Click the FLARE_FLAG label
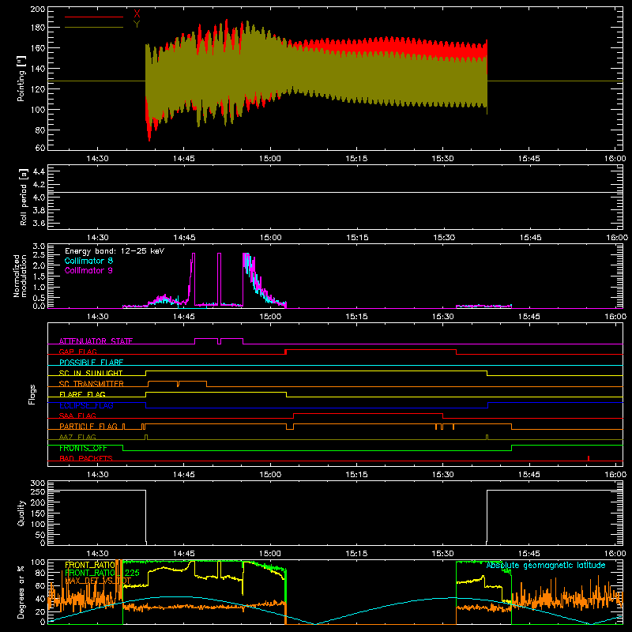The height and width of the screenshot is (632, 632). coord(82,394)
